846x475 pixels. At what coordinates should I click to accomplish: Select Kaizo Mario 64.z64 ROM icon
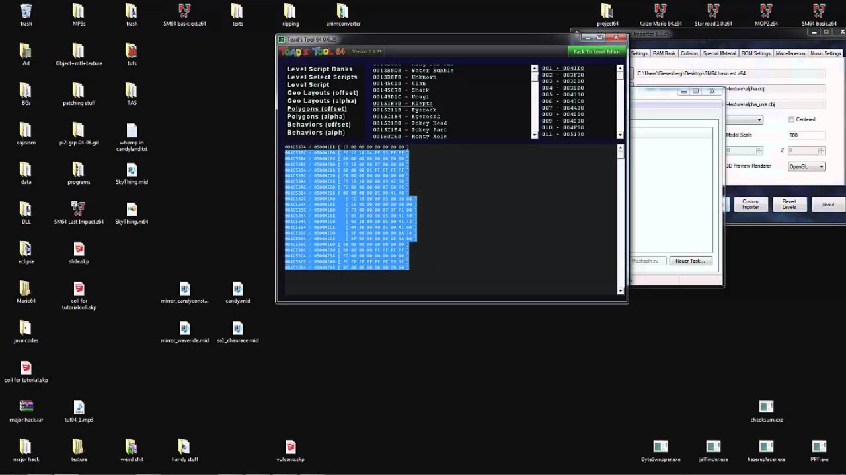[x=660, y=11]
